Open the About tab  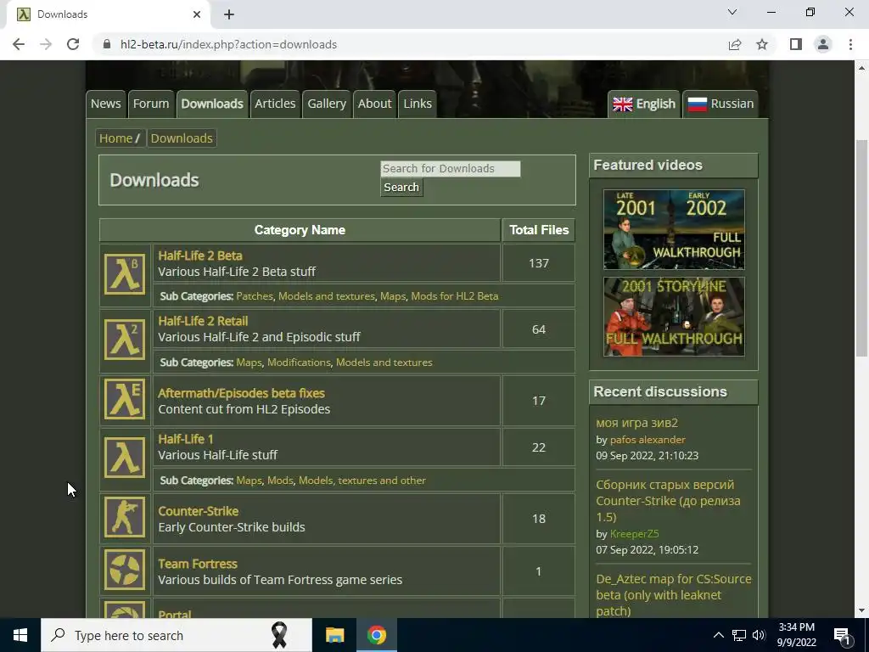coord(374,104)
